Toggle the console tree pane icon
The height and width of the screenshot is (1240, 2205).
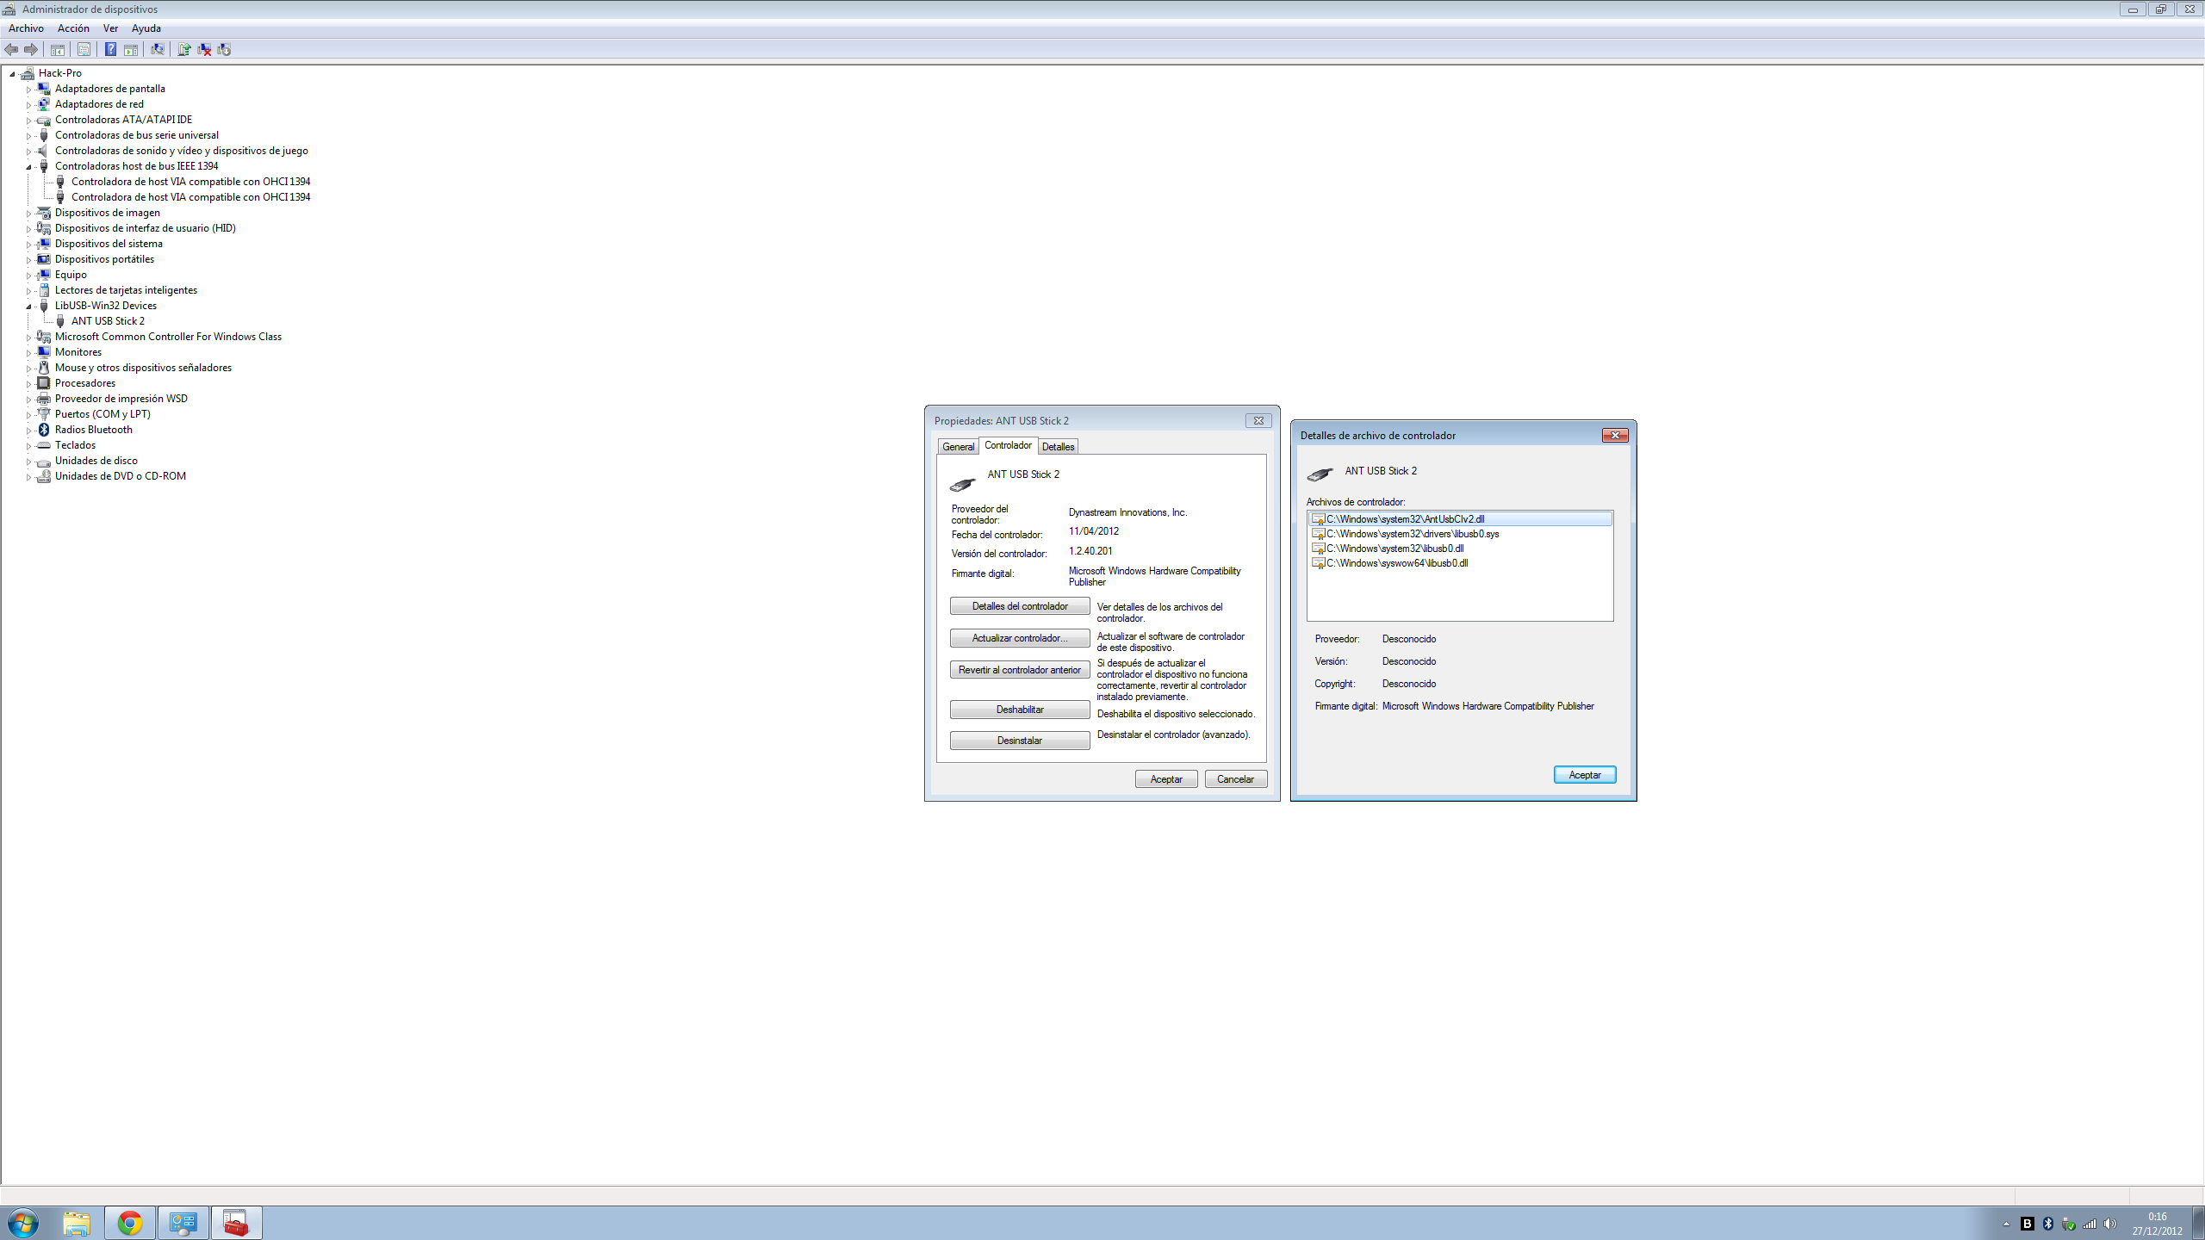pyautogui.click(x=58, y=49)
